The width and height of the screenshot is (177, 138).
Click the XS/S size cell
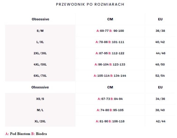click(x=40, y=99)
